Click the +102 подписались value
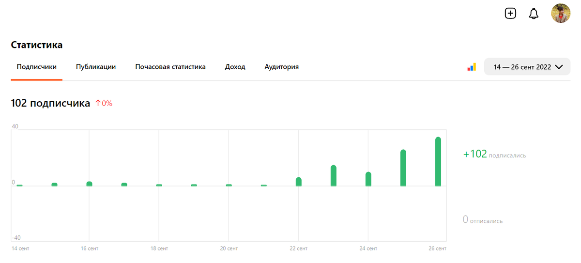 [x=494, y=155]
